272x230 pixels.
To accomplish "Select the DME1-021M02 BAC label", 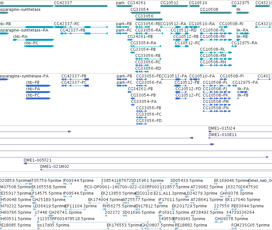I will pyautogui.click(x=55, y=167).
